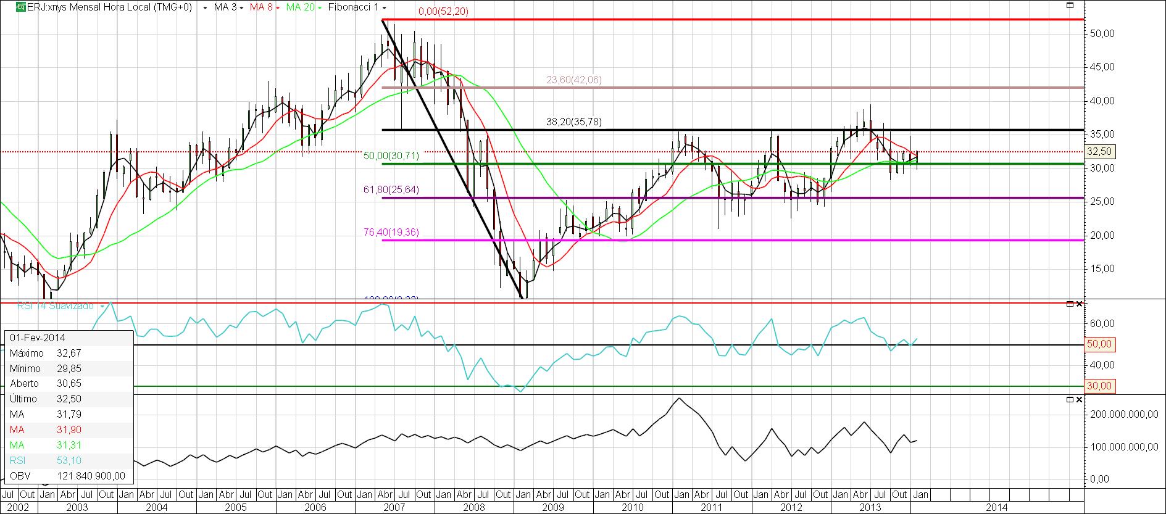Click the Aberto 30,65 value
1166x514 pixels.
pos(69,383)
